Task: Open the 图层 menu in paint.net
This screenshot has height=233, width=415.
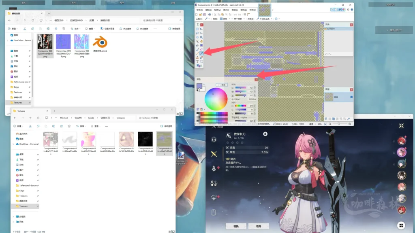Action: [235, 11]
